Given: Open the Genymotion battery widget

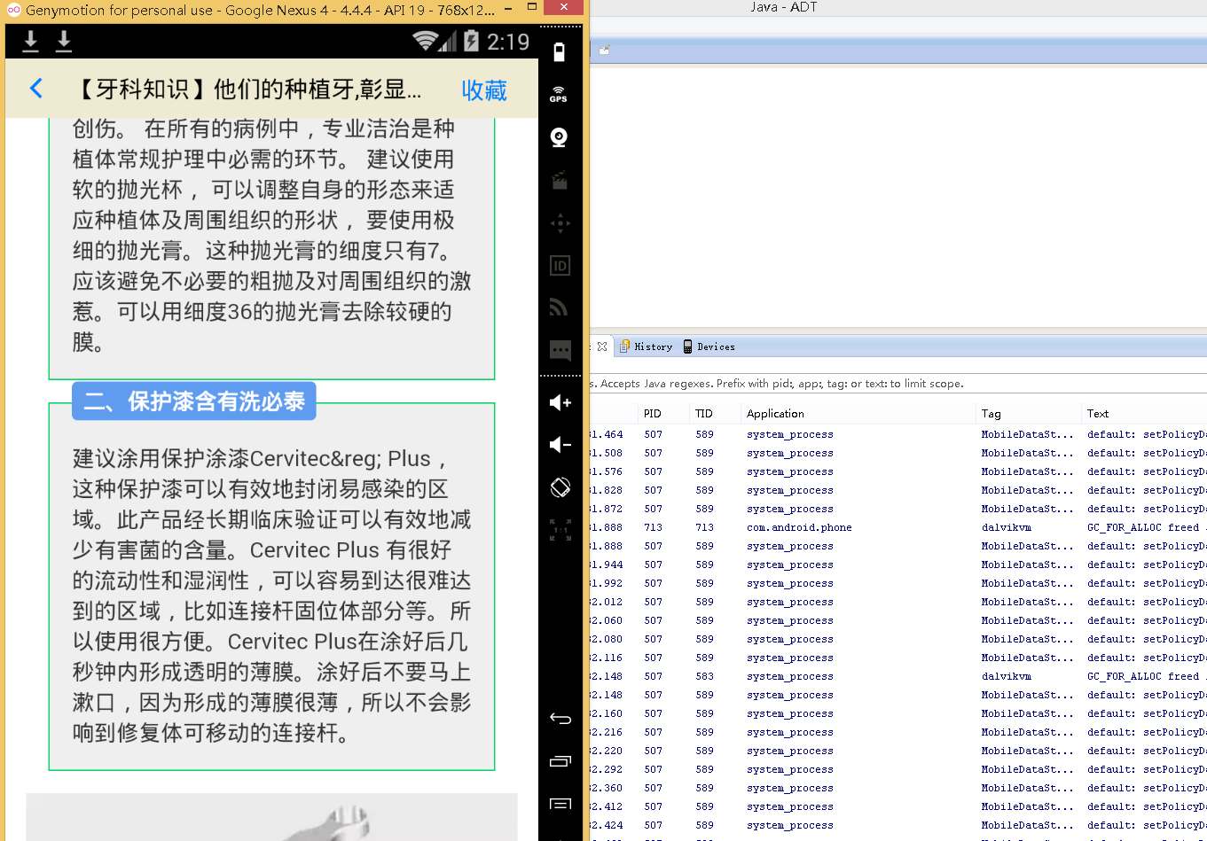Looking at the screenshot, I should [x=559, y=52].
